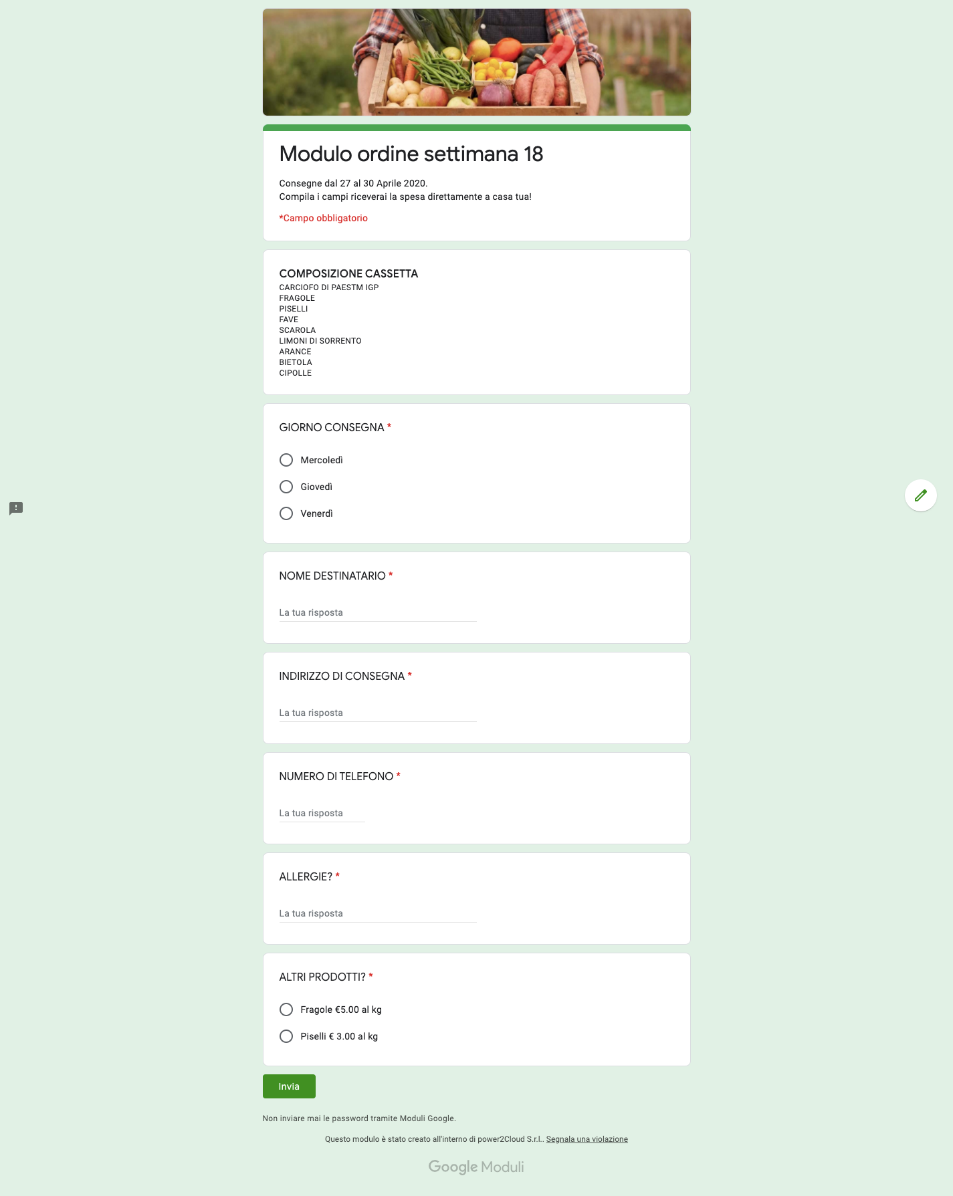The image size is (953, 1196).
Task: Select Giovedì as delivery day
Action: [x=286, y=487]
